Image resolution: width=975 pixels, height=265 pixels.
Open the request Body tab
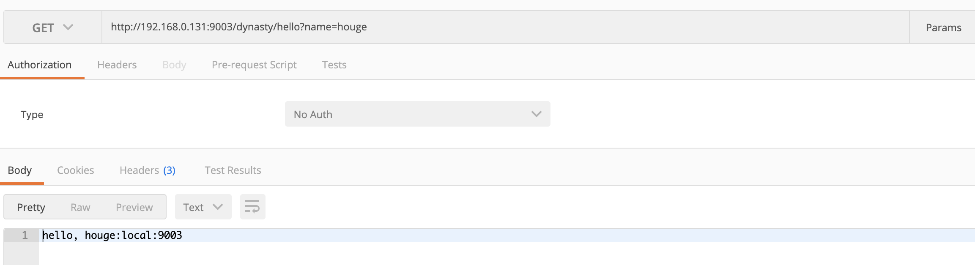174,65
